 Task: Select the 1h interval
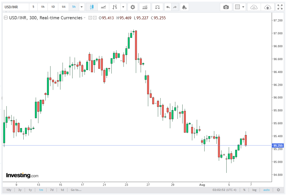(43, 7)
